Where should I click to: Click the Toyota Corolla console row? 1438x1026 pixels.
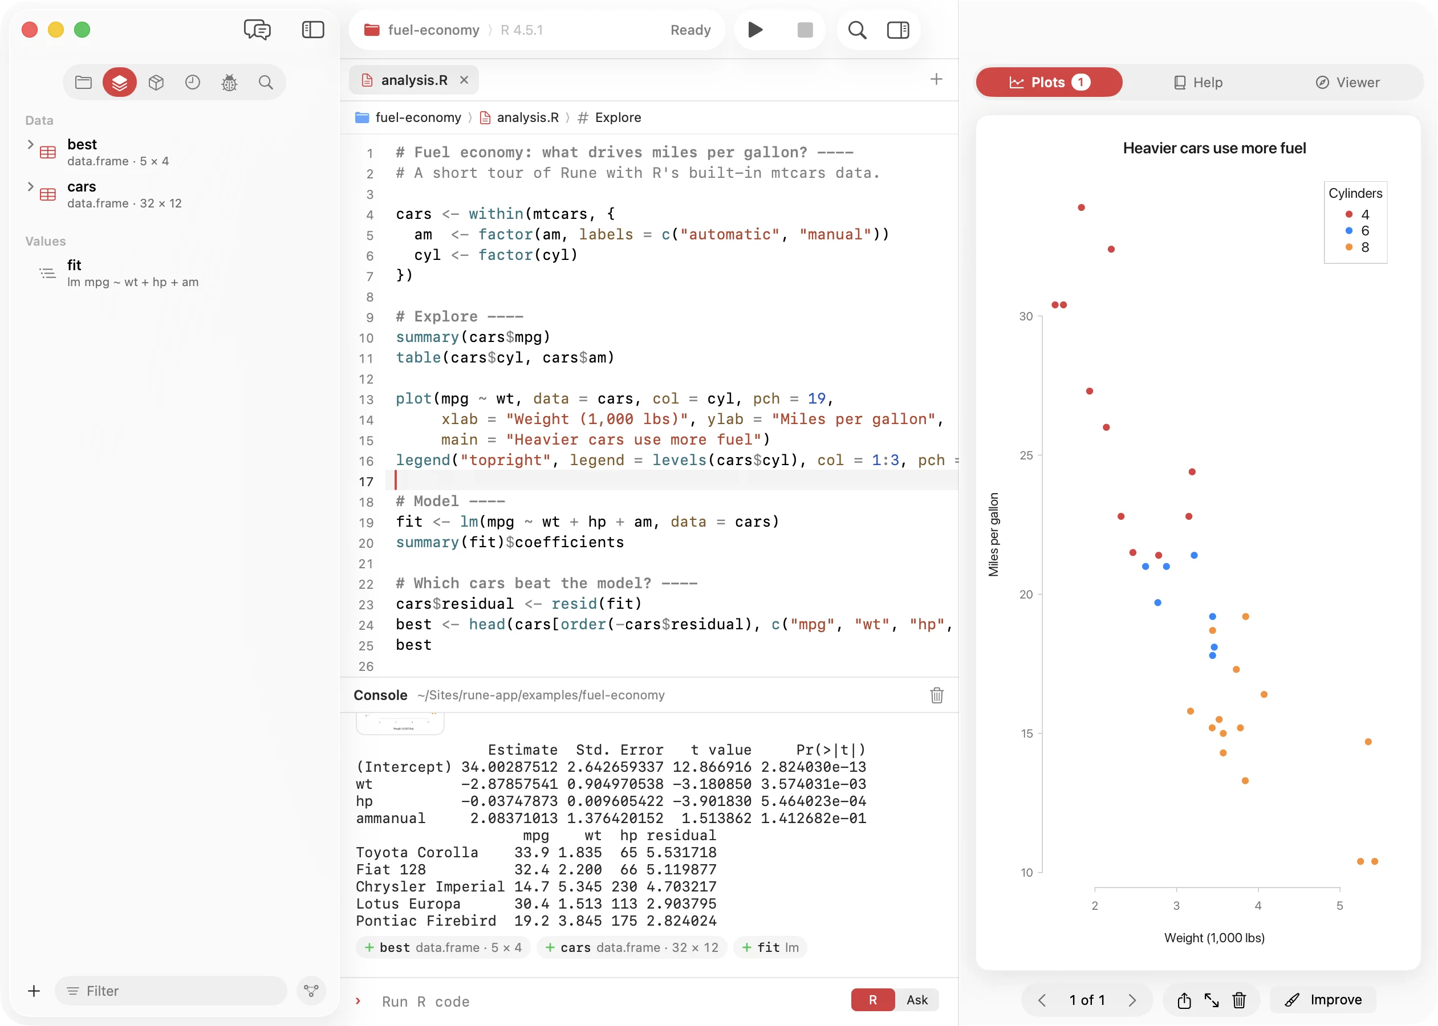click(536, 852)
